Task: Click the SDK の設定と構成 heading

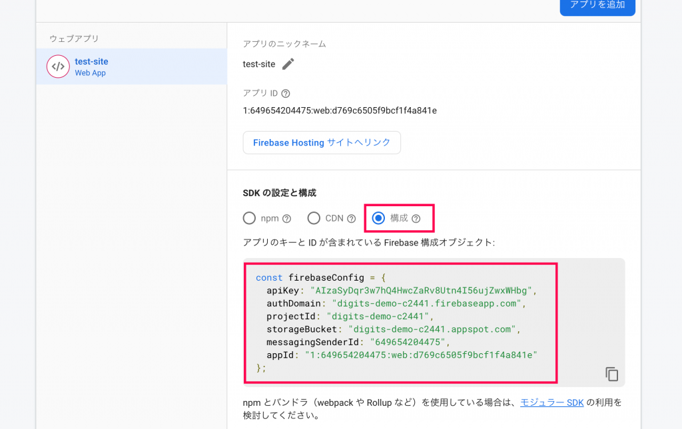Action: tap(279, 193)
